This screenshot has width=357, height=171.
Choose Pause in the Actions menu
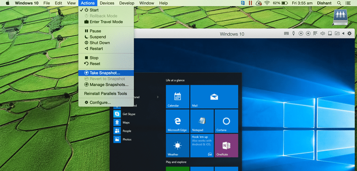coord(106,31)
